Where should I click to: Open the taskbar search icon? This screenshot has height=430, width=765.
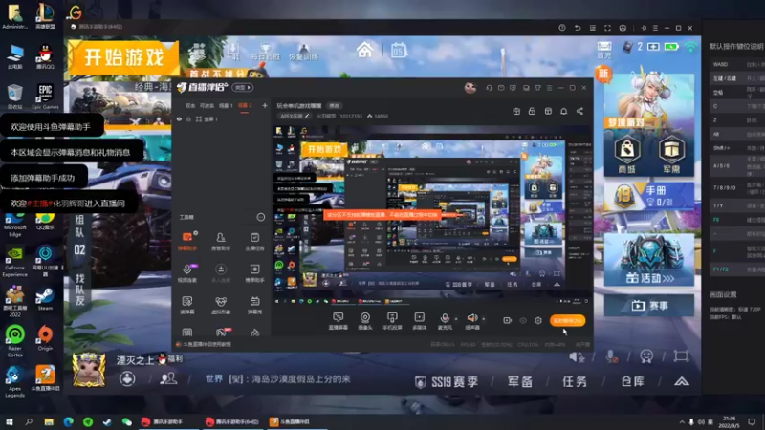29,421
